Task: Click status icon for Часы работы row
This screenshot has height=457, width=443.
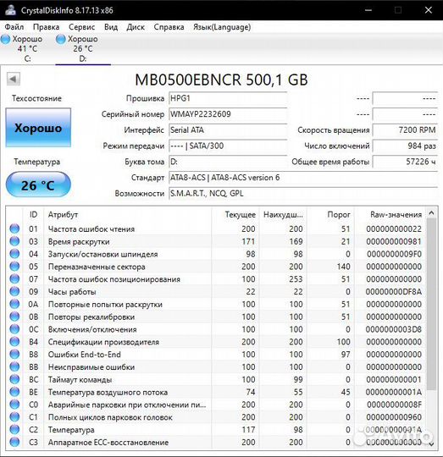Action: (14, 291)
